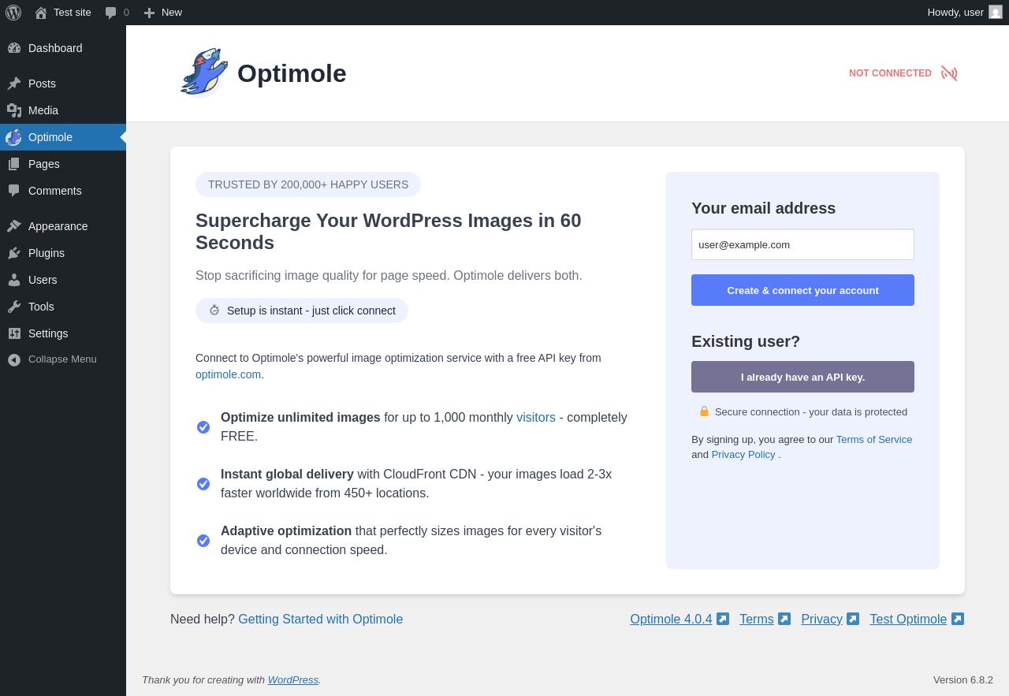Open Plugins menu label
1009x696 pixels.
(47, 253)
